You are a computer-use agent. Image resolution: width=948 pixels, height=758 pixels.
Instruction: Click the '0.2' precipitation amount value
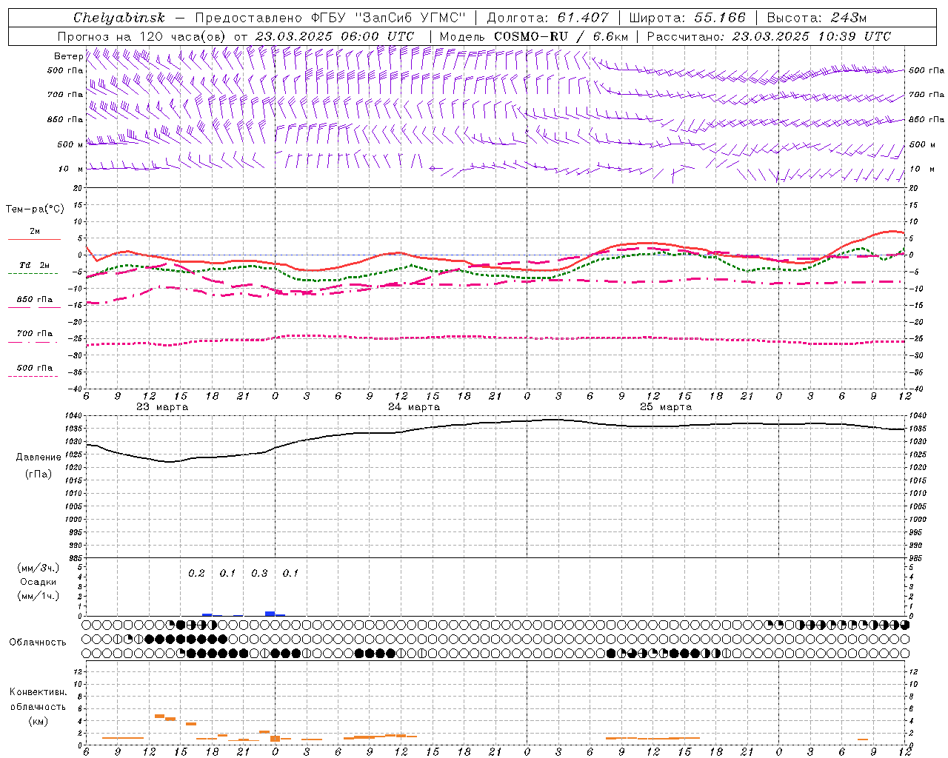click(x=196, y=573)
